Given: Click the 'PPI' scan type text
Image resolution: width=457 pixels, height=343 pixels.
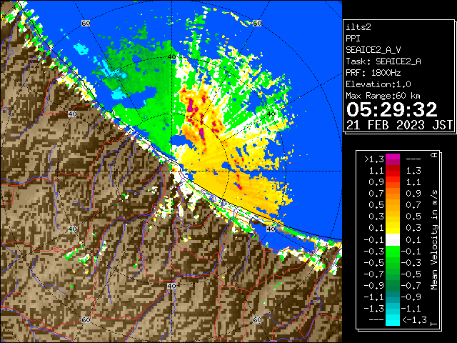Looking at the screenshot, I should 353,39.
